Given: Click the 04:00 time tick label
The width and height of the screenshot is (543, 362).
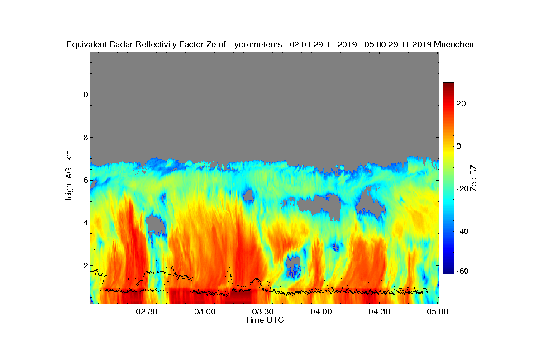Looking at the screenshot, I should click(321, 311).
